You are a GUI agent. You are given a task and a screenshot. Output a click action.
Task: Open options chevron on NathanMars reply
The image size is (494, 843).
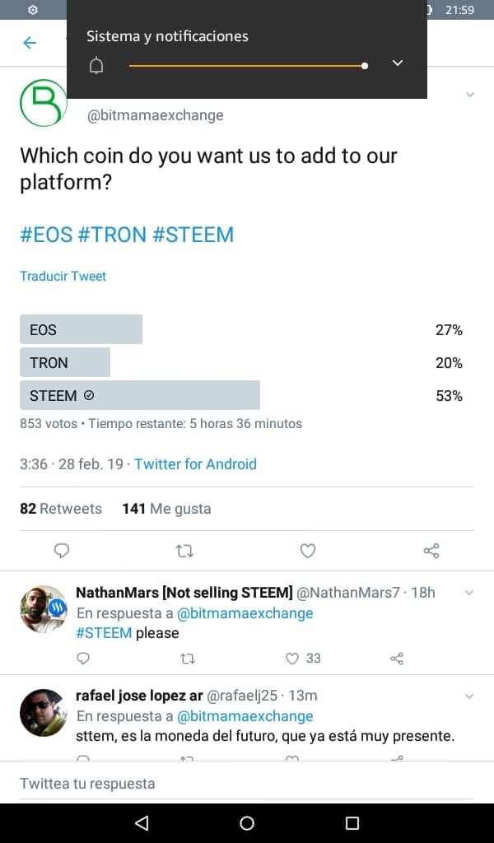(x=468, y=593)
